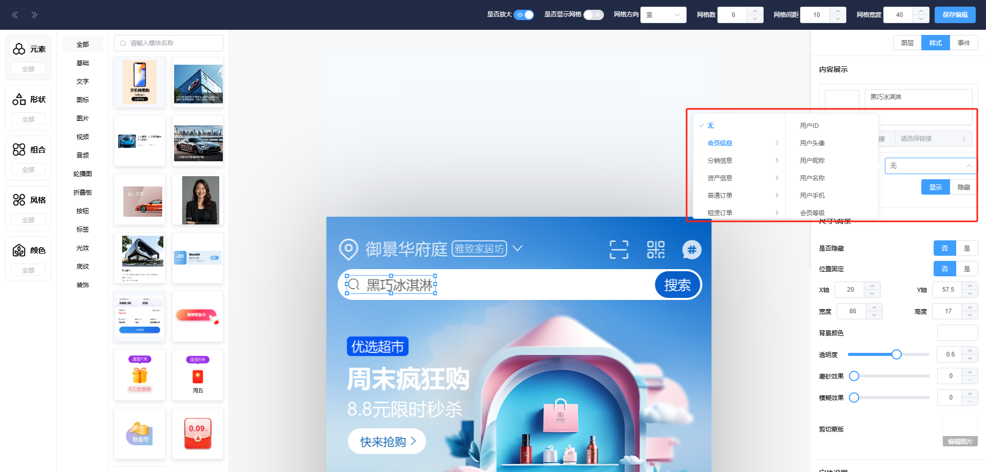Toggle the 是否放大 zoom switch

coord(524,15)
